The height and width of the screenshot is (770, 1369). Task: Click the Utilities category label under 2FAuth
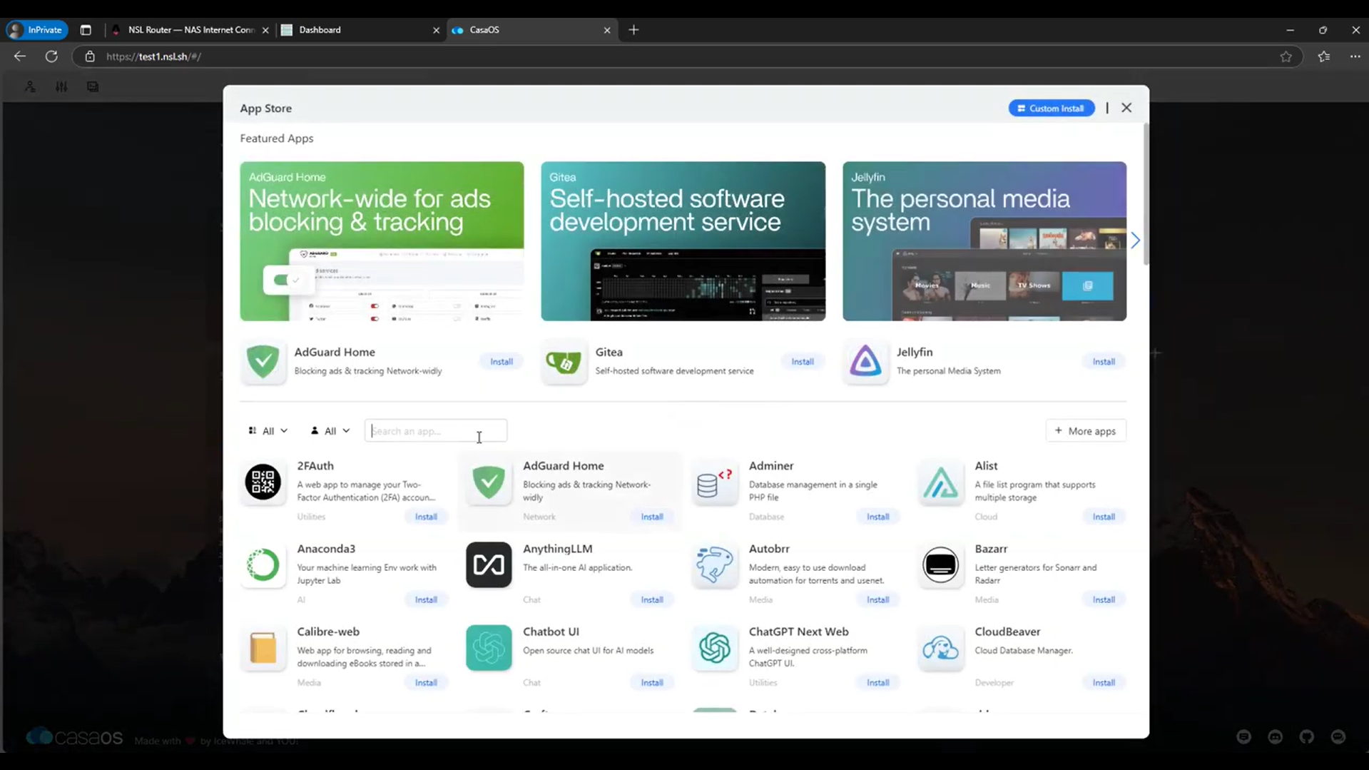pyautogui.click(x=311, y=517)
